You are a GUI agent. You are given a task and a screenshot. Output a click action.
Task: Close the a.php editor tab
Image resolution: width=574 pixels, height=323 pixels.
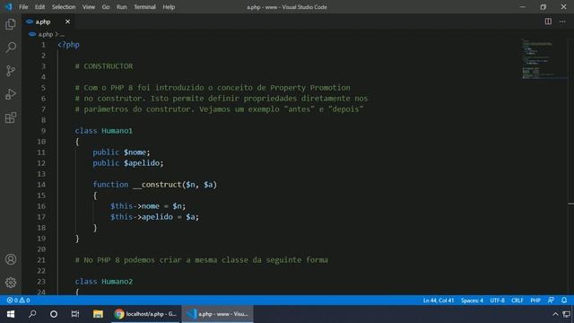click(x=68, y=22)
